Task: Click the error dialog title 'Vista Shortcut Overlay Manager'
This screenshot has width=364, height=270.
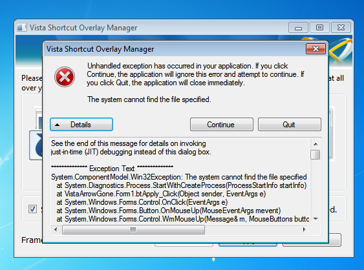Action: point(100,49)
